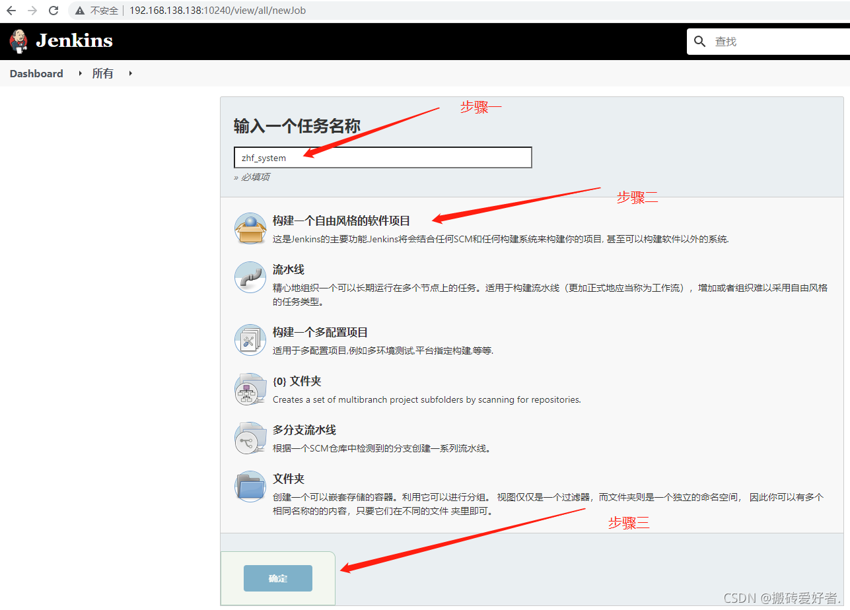Viewport: 850px width, 610px height.
Task: Click the search magnifier icon
Action: pyautogui.click(x=700, y=42)
